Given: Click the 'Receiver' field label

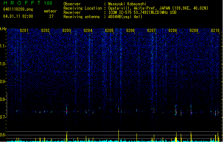Looking at the screenshot, I should tap(72, 12).
